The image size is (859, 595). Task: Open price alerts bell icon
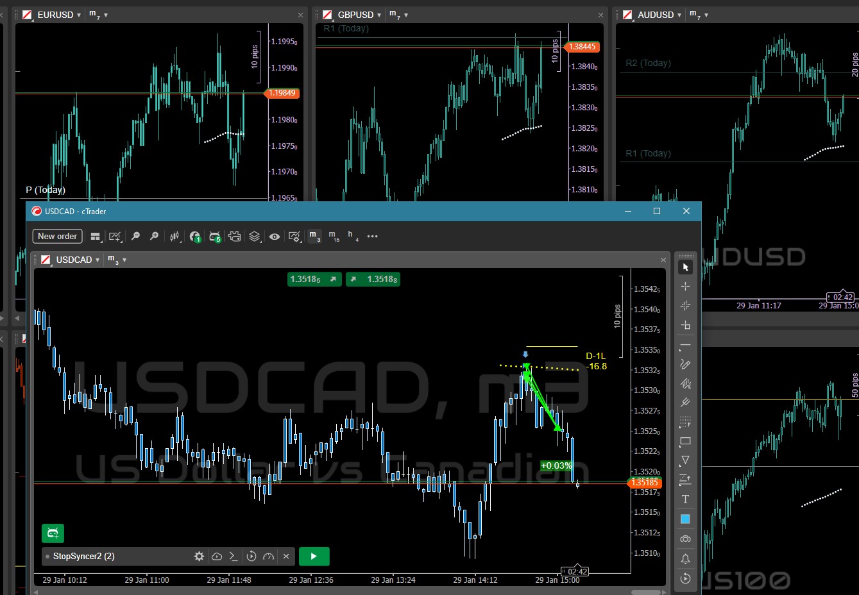click(685, 558)
